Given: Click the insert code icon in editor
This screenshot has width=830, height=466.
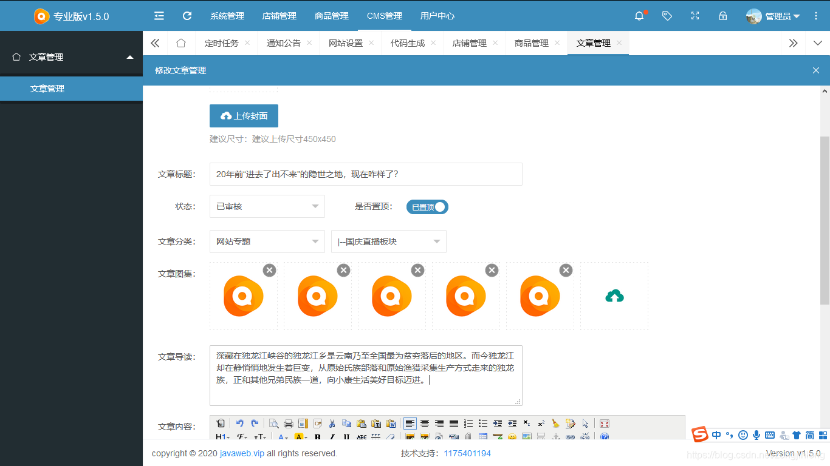Looking at the screenshot, I should 318,424.
